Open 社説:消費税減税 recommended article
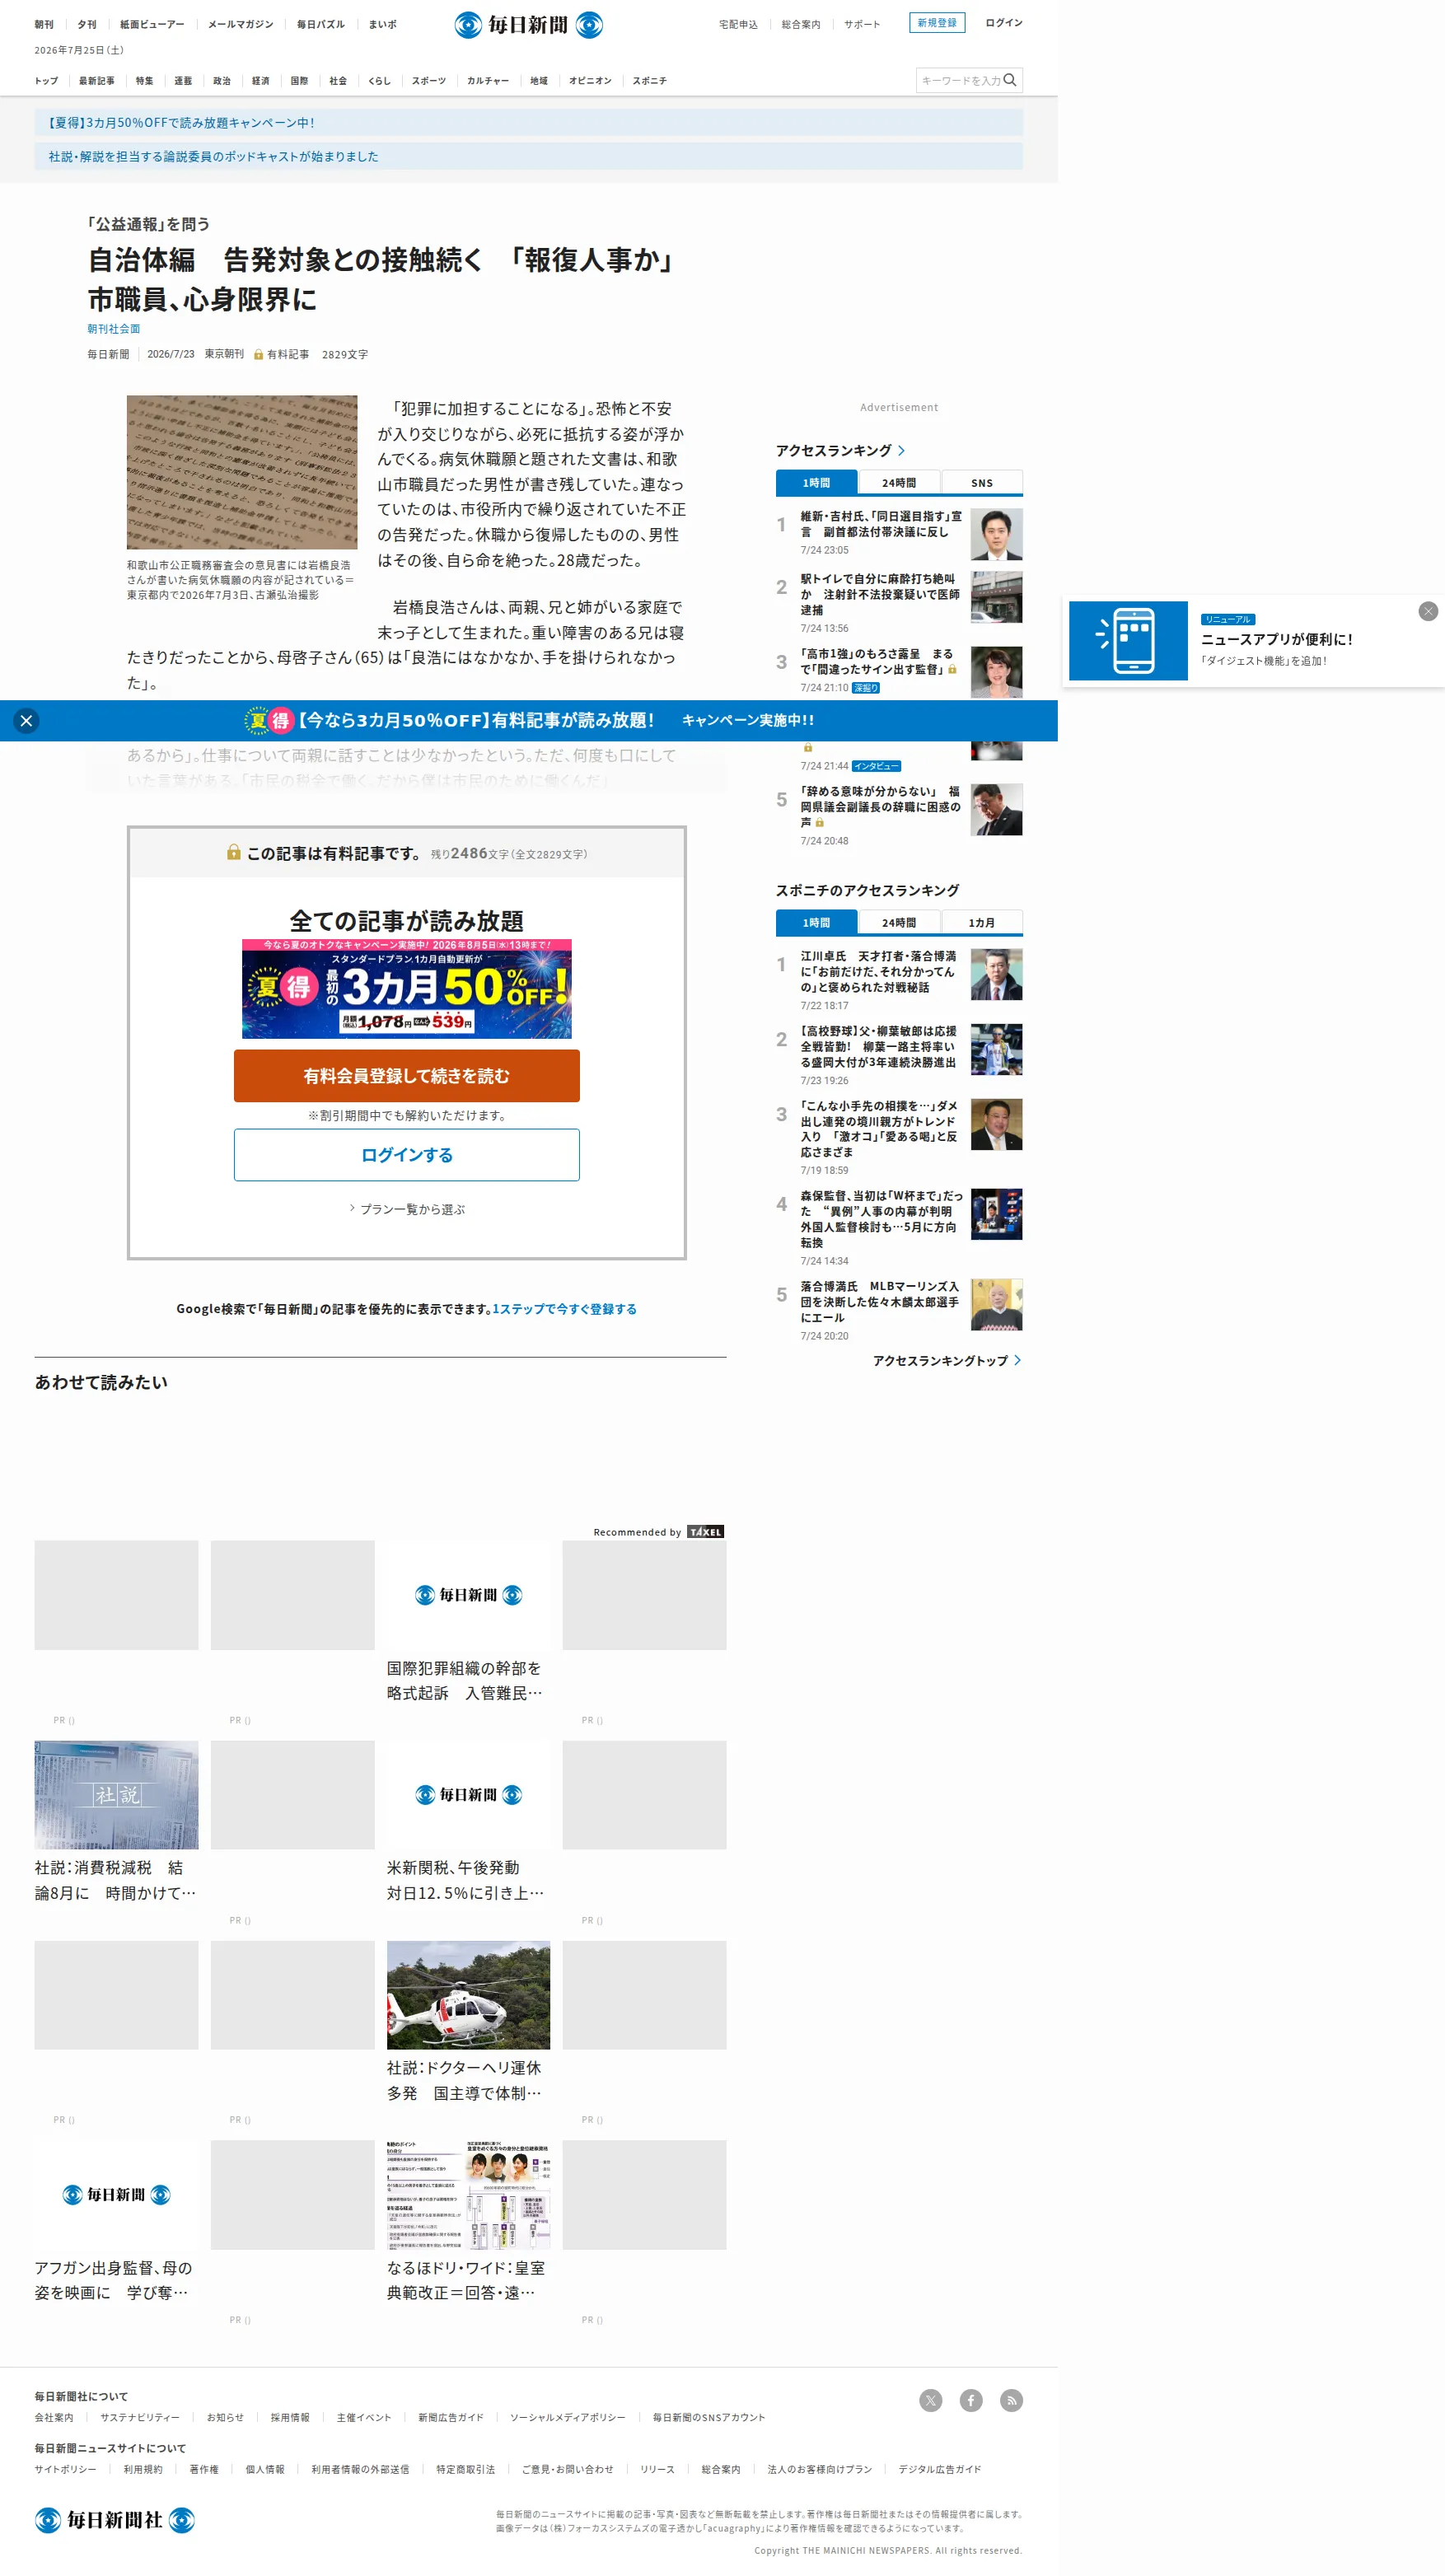The image size is (1445, 2576). (116, 1880)
